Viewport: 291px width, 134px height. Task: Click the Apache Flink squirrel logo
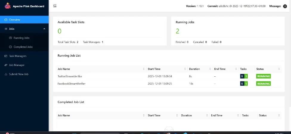(8, 6)
